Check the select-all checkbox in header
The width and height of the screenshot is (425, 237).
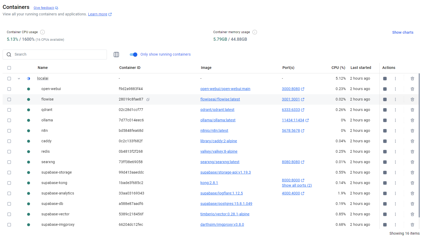point(9,68)
